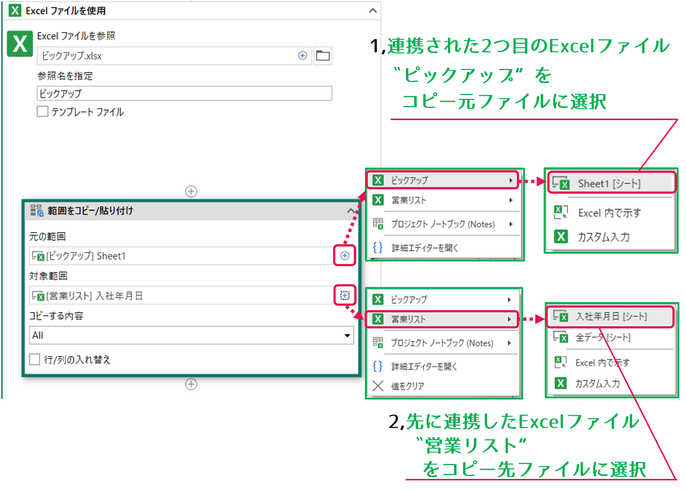Click the Excel icon beside lower カスタム入力
The width and height of the screenshot is (686, 491).
tap(560, 383)
